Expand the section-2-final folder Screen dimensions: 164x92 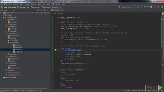tap(6, 36)
